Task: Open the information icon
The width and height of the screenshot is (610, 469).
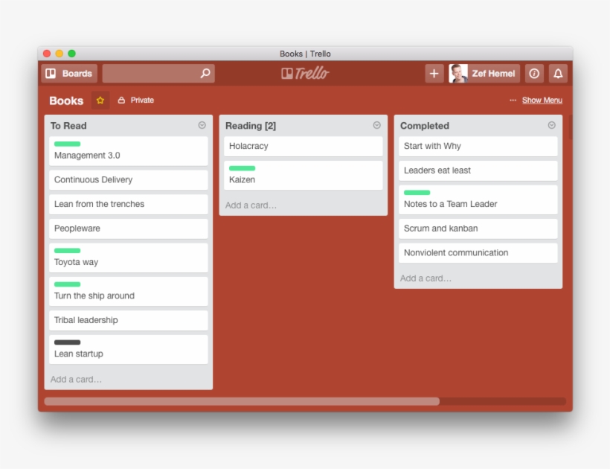Action: [534, 74]
